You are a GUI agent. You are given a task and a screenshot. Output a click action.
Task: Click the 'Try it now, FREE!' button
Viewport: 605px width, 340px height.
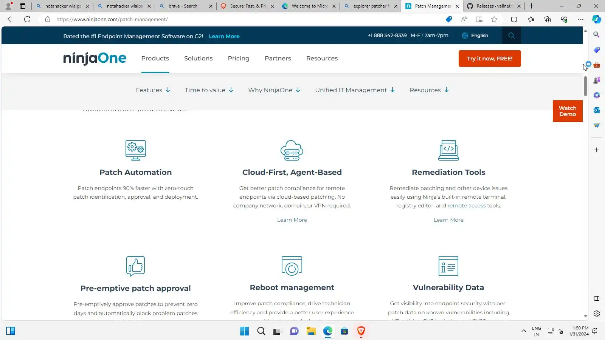coord(490,59)
